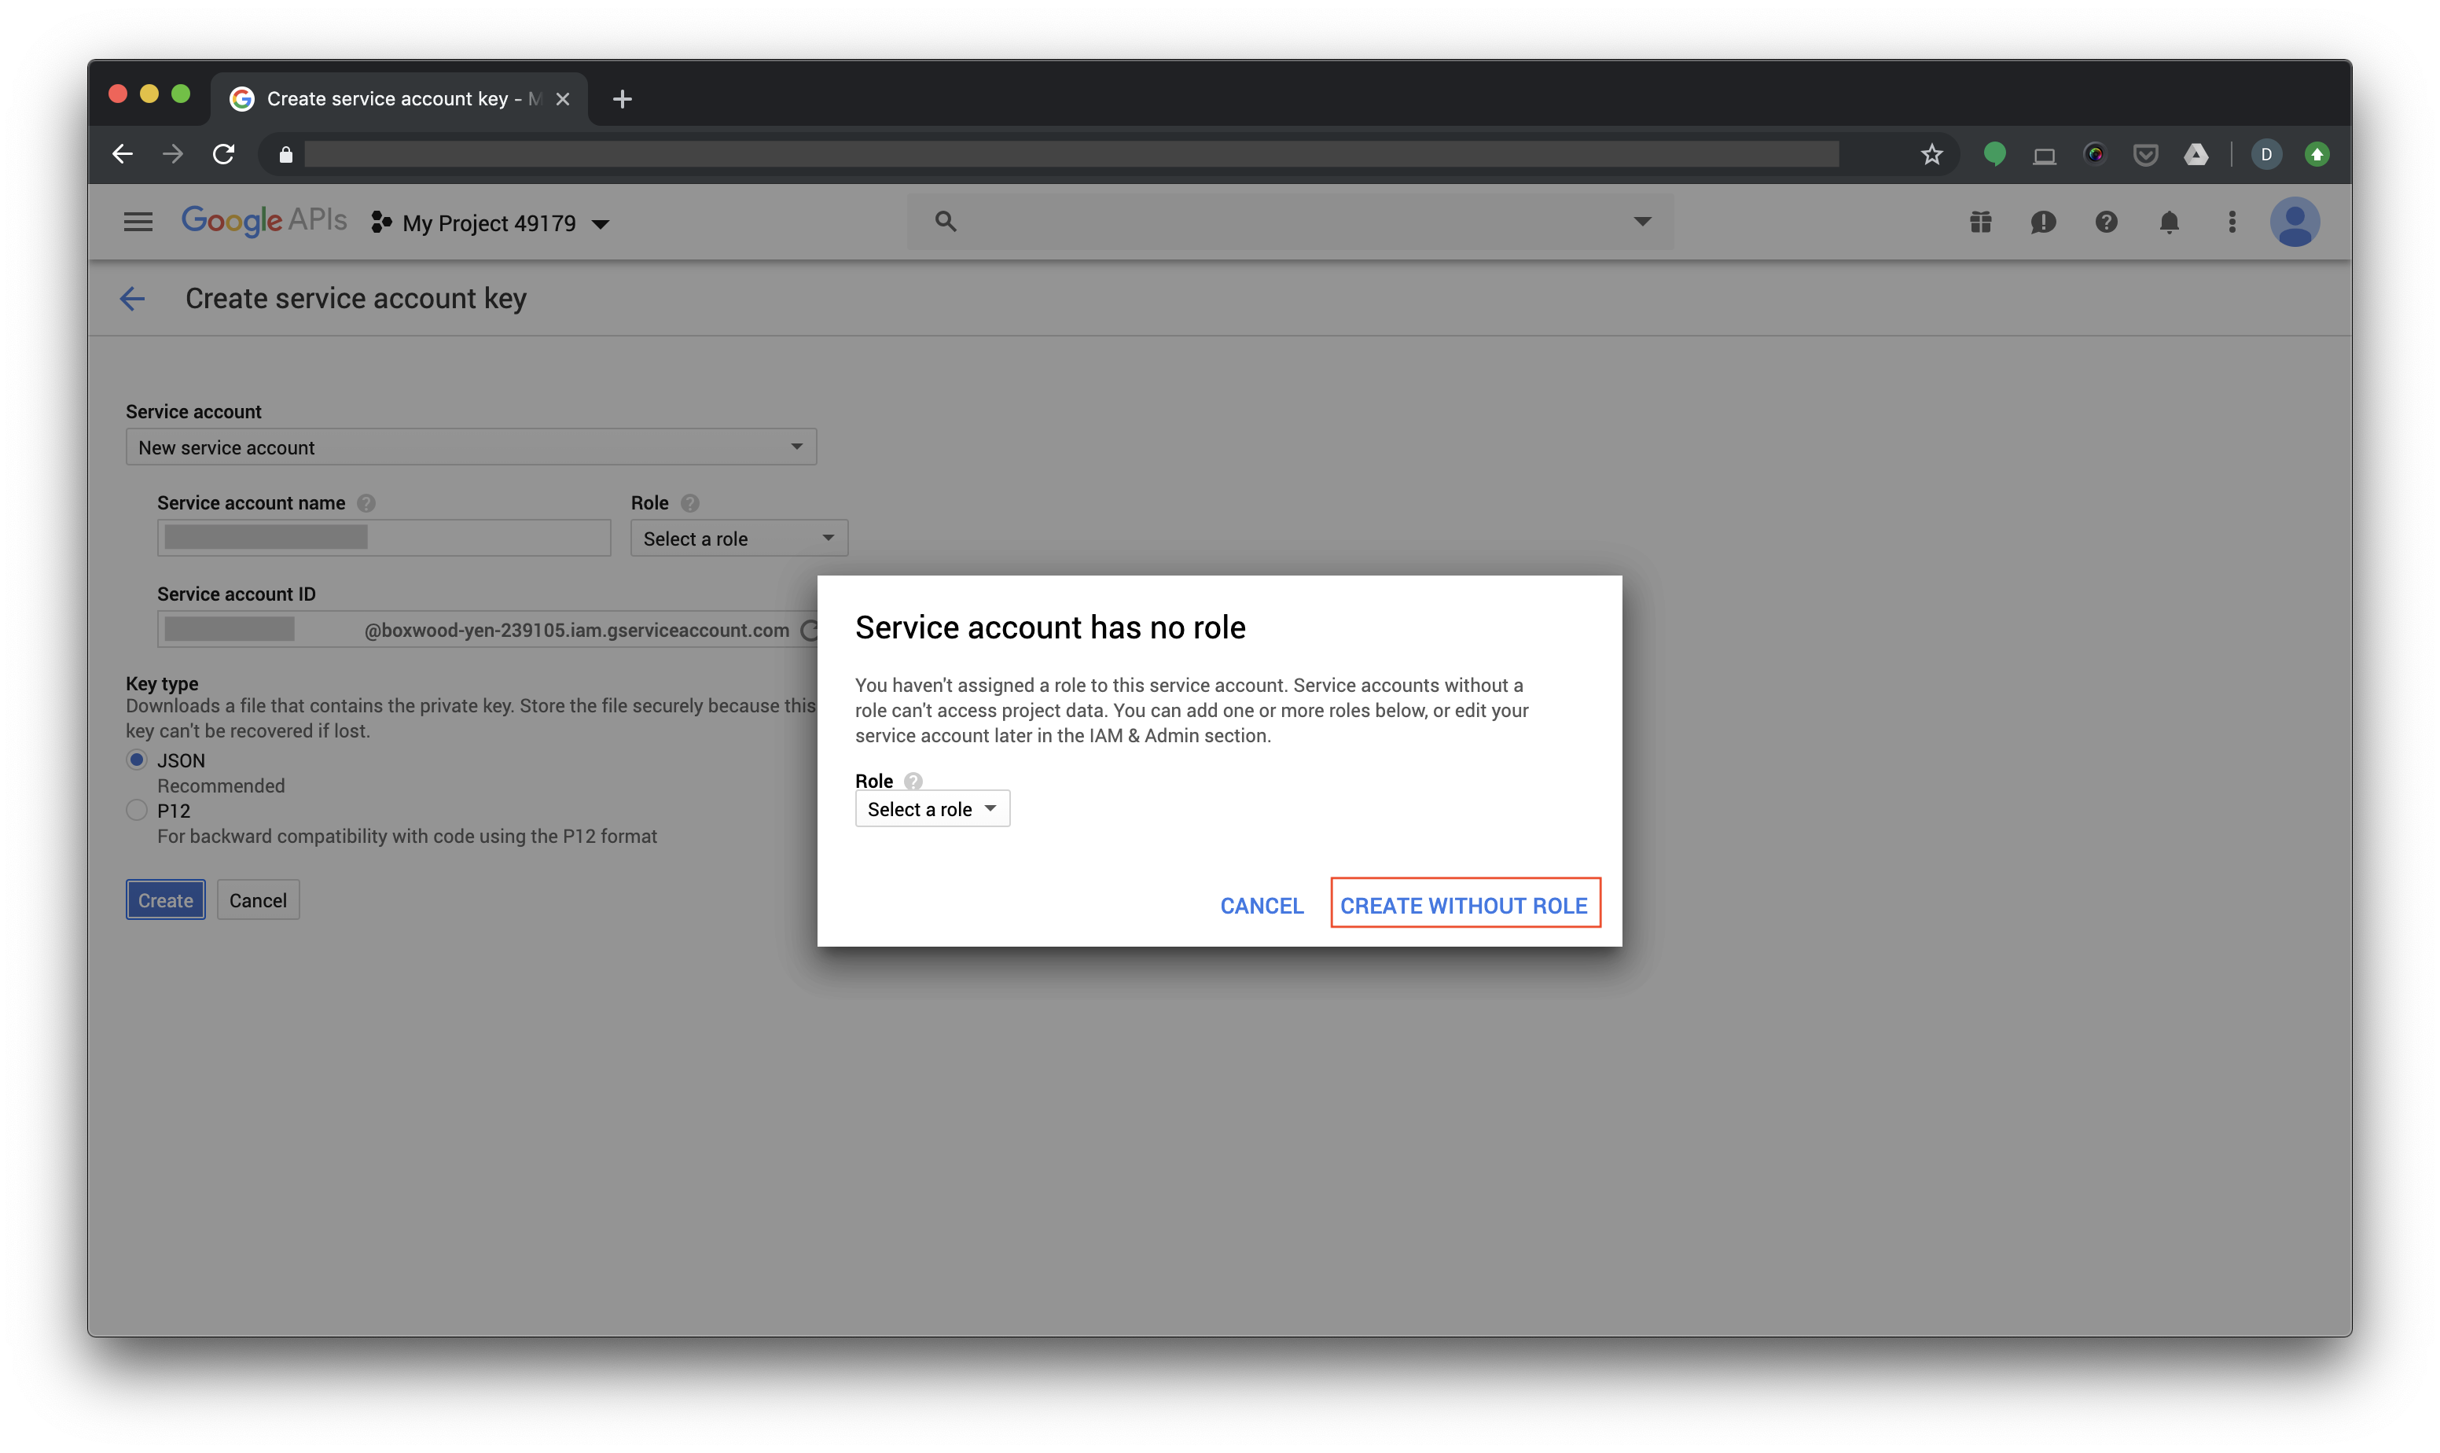Open Select a role dropdown in dialog

pyautogui.click(x=932, y=809)
